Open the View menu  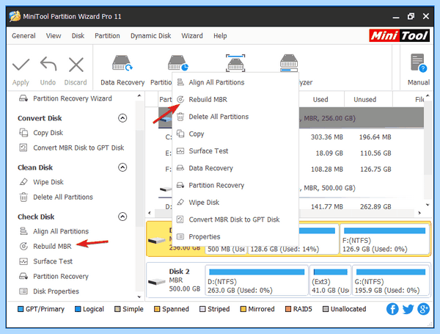[54, 36]
